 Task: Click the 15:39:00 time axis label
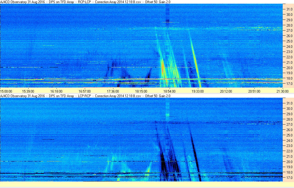click(x=28, y=91)
